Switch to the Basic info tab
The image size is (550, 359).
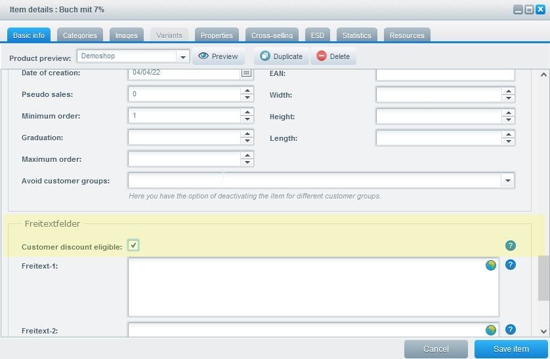29,35
